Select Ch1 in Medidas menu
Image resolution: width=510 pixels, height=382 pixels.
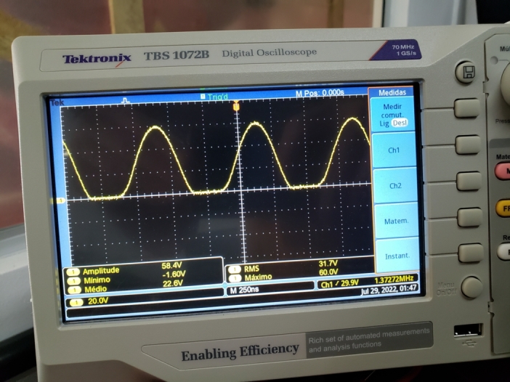click(394, 150)
